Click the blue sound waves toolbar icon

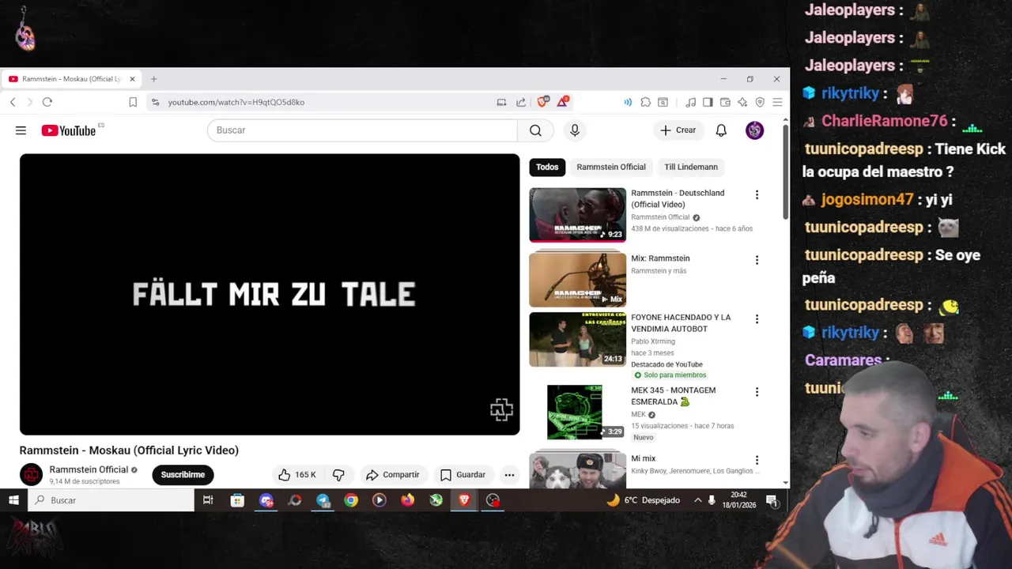pyautogui.click(x=628, y=102)
